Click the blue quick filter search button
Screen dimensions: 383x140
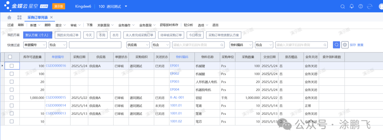(x=336, y=45)
